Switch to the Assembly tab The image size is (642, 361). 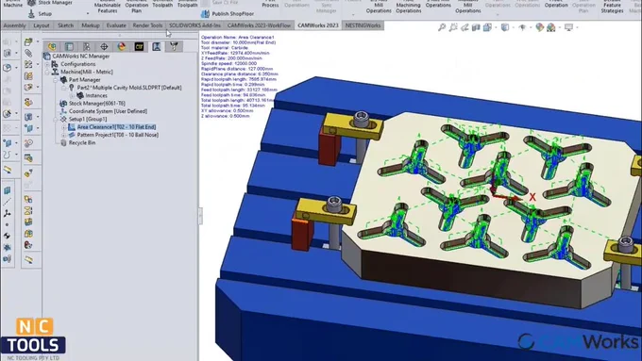pyautogui.click(x=14, y=25)
